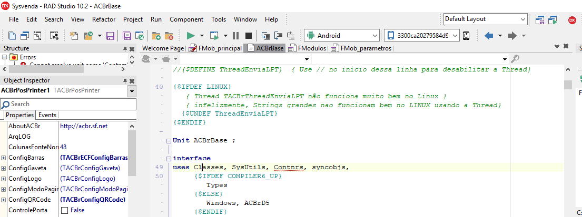Viewport: 582px width, 217px height.
Task: Close the Structure panel
Action: coord(132,48)
